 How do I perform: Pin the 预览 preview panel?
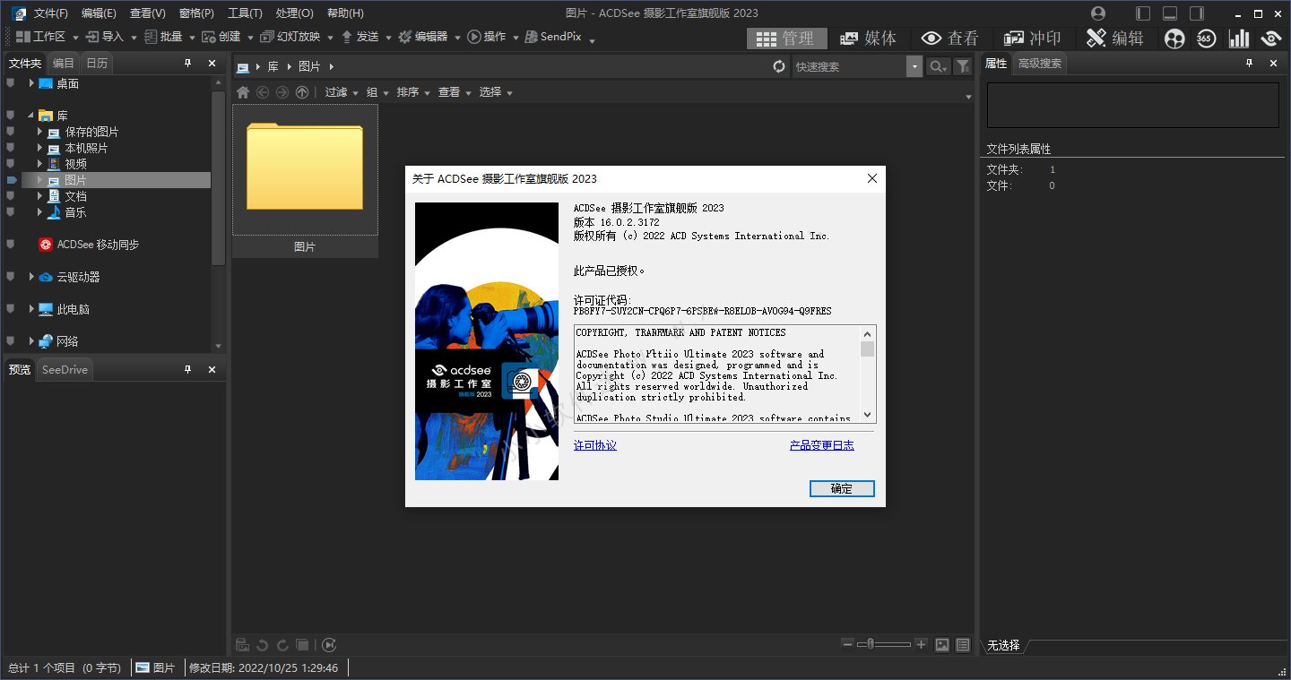(x=187, y=369)
